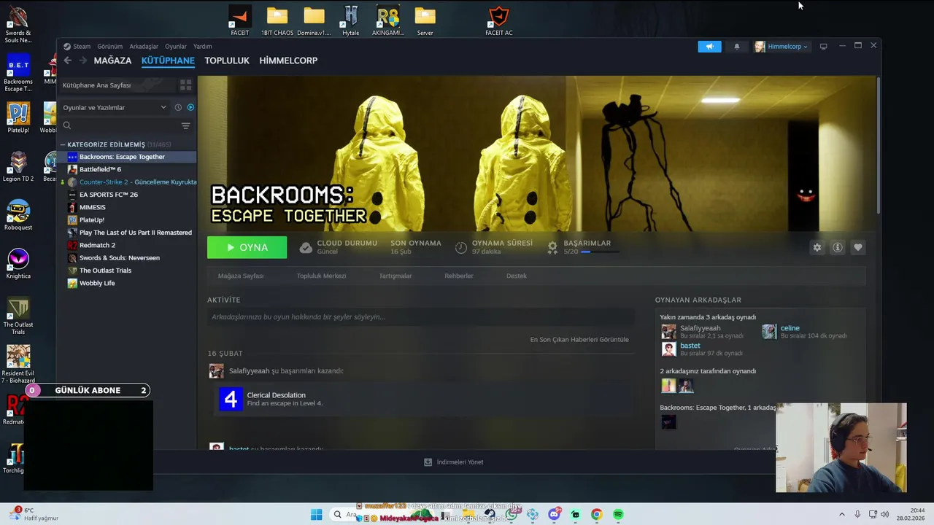Screen dimensions: 934x525
Task: Open FACEIT desktop shortcut
Action: coord(239,20)
